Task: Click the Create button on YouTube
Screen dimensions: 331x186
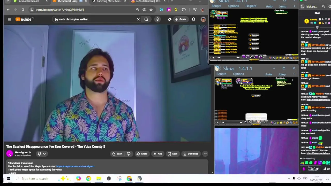Action: pyautogui.click(x=180, y=19)
